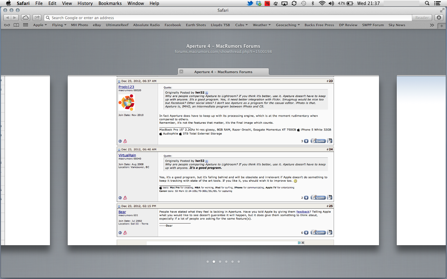
Task: Open the eBay bookmark
Action: (x=97, y=25)
